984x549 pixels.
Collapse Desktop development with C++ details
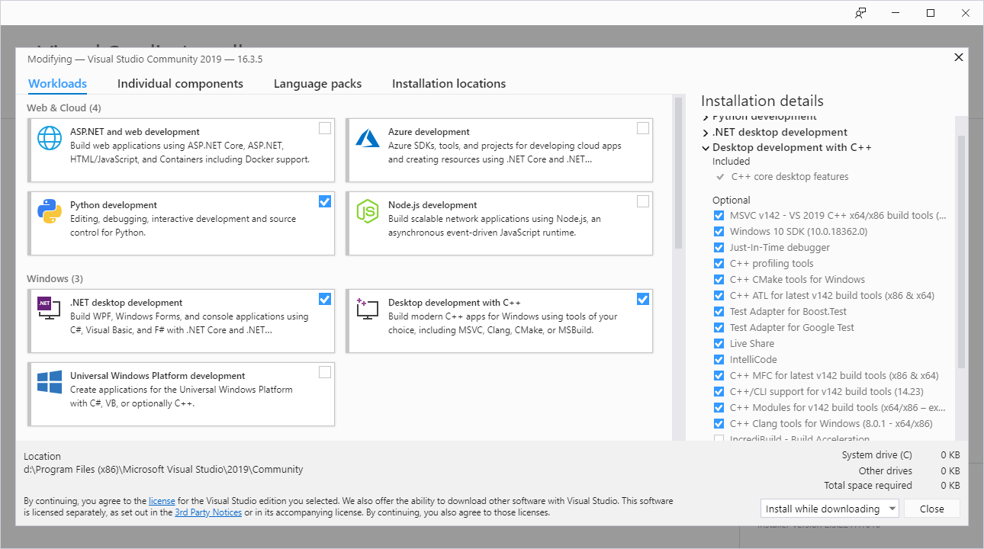click(x=706, y=148)
